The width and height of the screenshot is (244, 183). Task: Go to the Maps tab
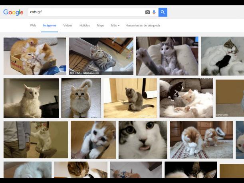(101, 26)
